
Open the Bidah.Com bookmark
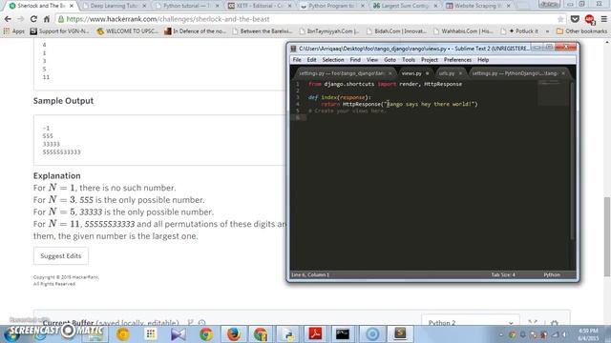point(397,31)
